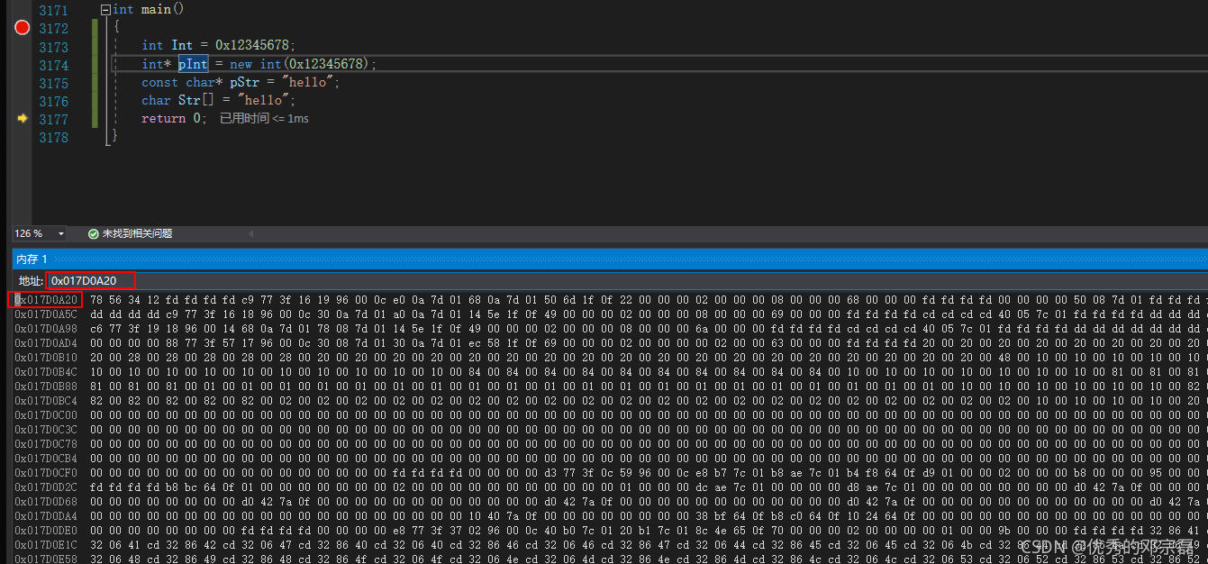
Task: Click memory row address 0x017D0C00
Action: tap(45, 414)
